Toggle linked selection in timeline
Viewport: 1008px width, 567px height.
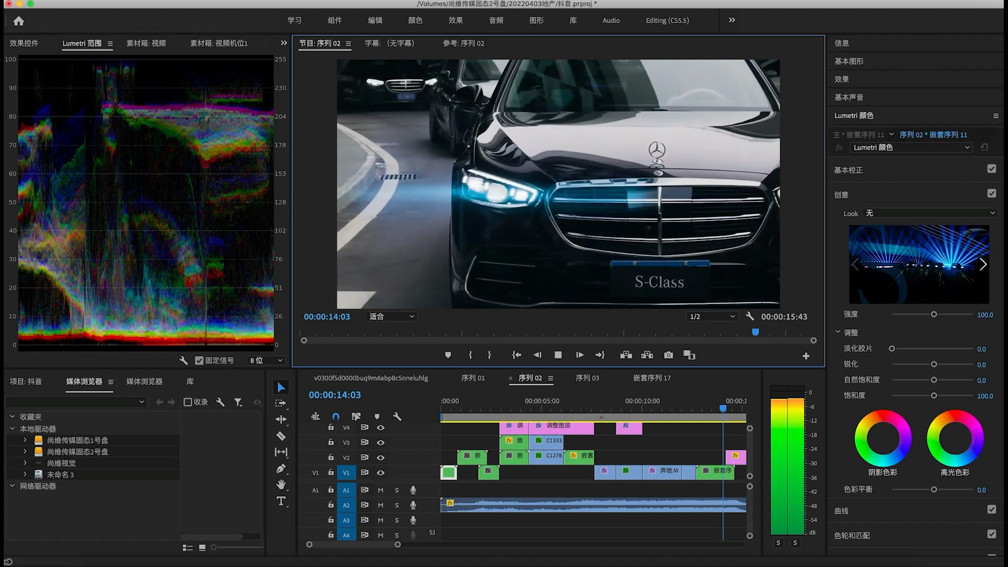pos(356,416)
